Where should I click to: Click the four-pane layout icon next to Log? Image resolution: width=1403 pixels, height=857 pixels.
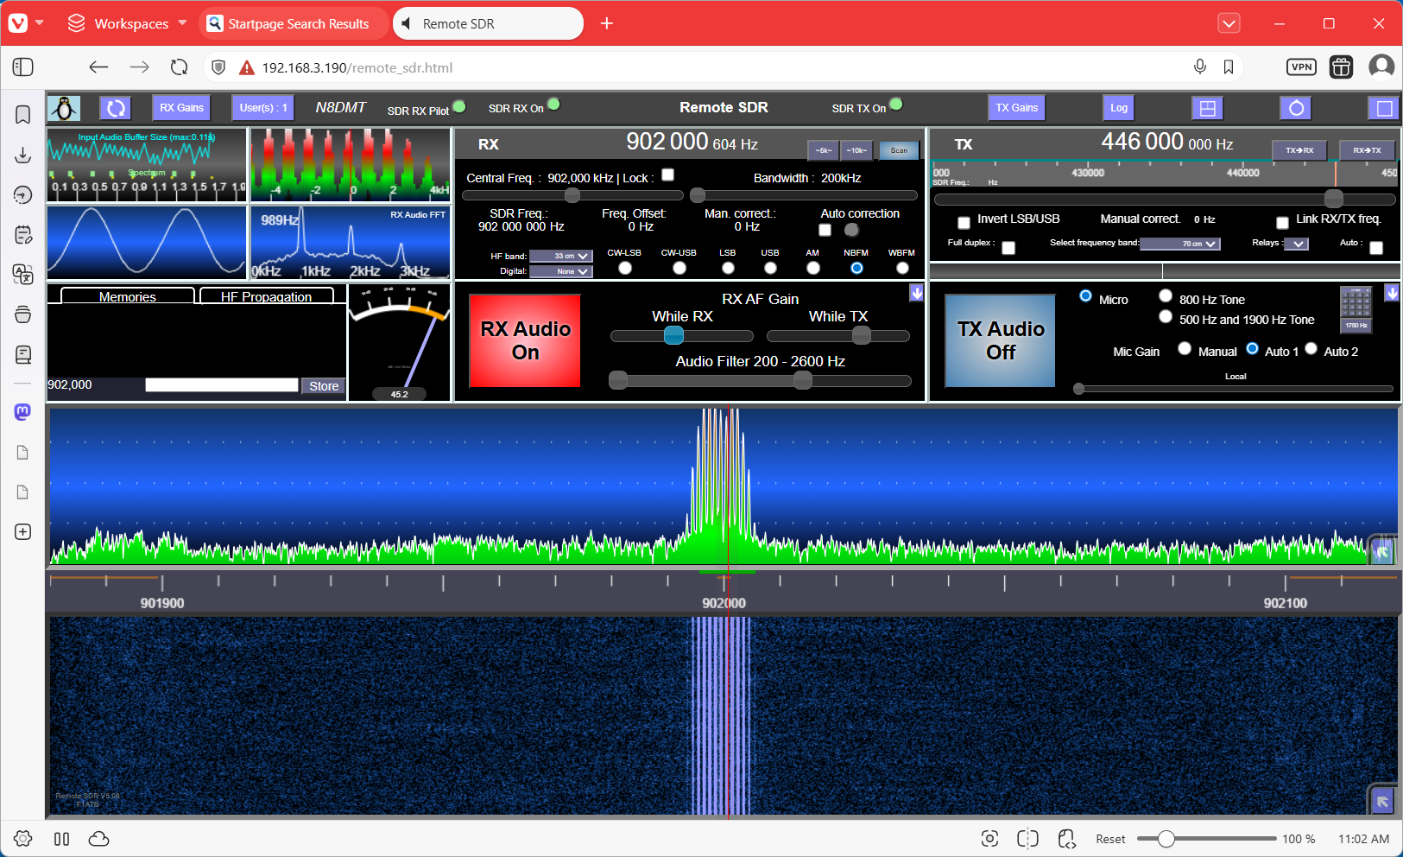(1208, 108)
